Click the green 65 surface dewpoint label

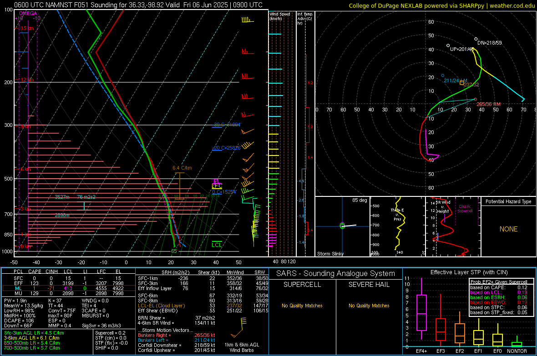pyautogui.click(x=174, y=251)
